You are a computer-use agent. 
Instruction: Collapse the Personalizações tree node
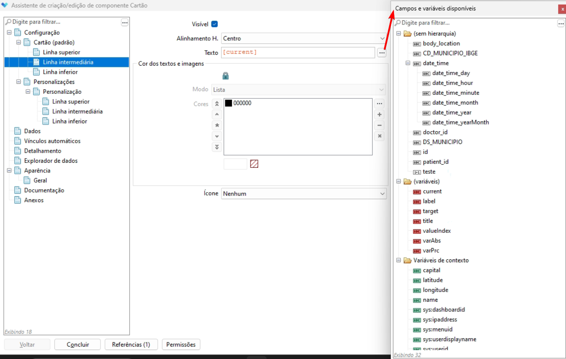point(18,82)
